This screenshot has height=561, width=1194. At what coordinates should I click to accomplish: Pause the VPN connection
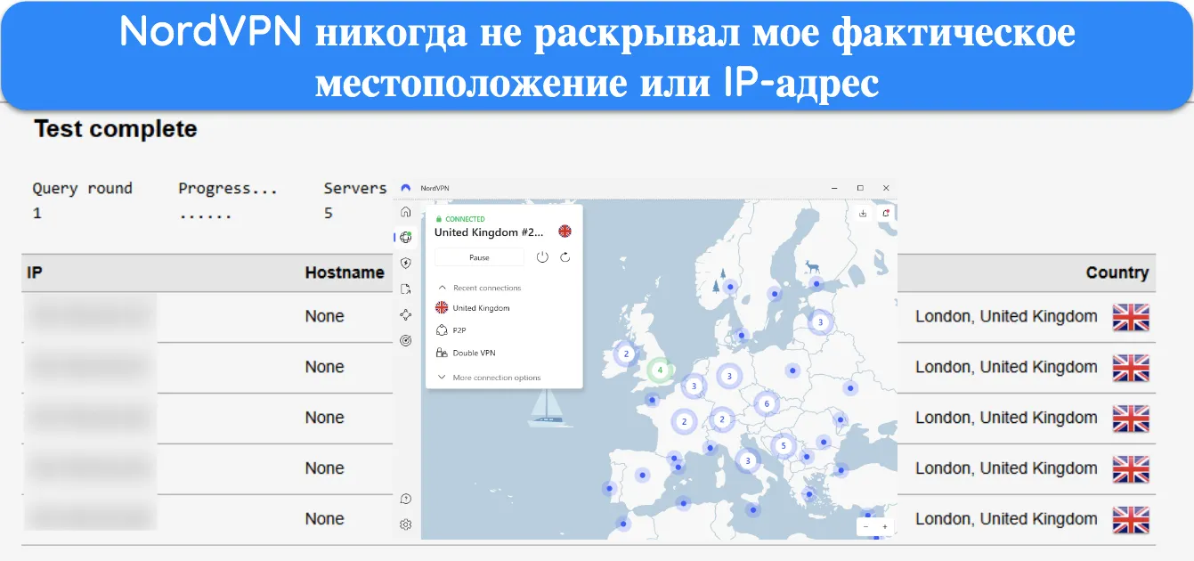(479, 257)
